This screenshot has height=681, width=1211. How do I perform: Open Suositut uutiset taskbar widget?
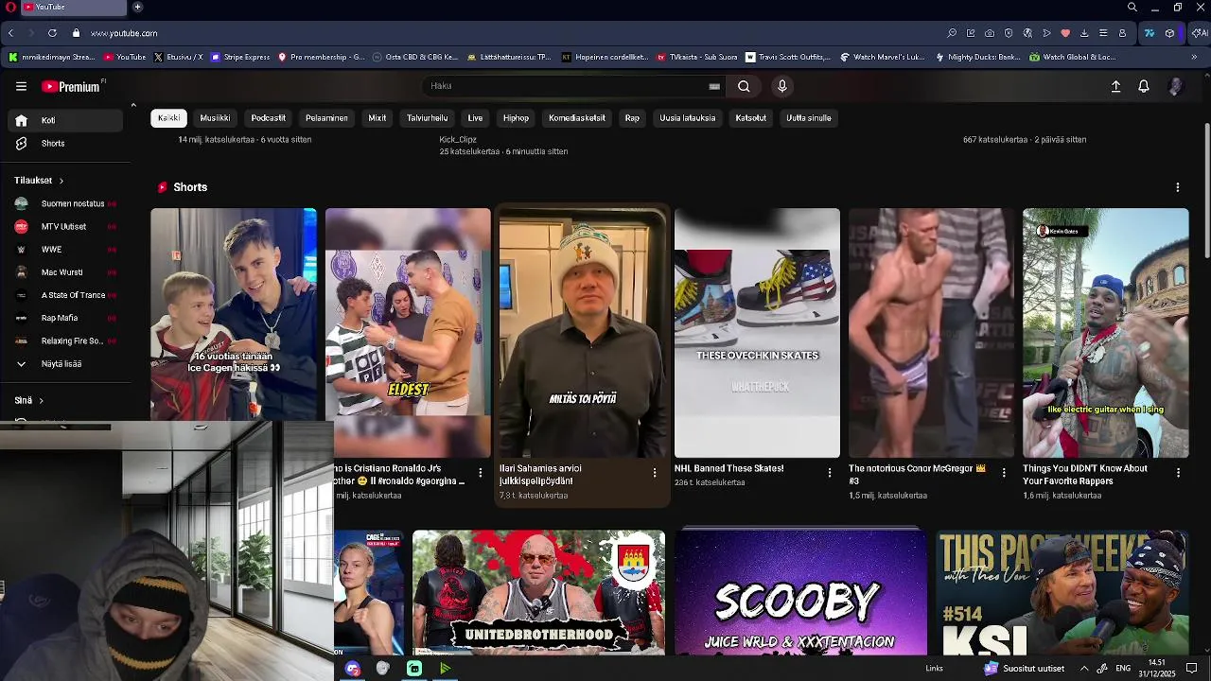click(1024, 669)
